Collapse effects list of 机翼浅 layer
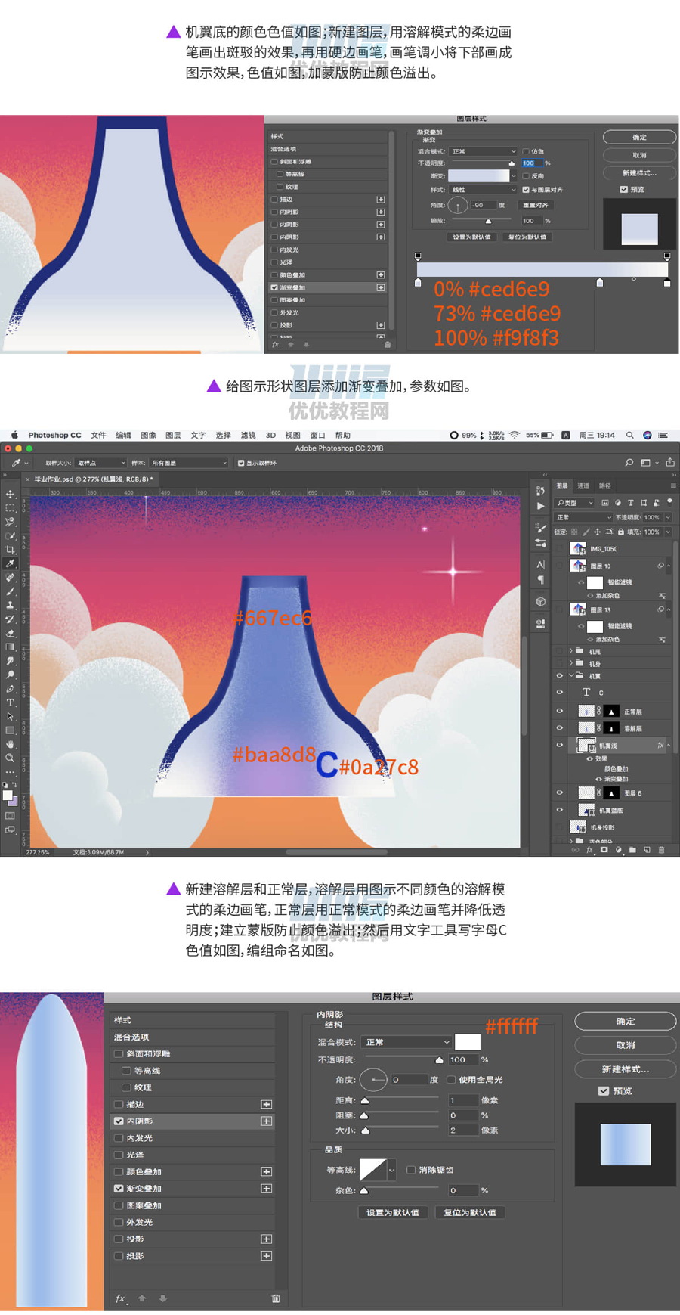 (x=668, y=746)
